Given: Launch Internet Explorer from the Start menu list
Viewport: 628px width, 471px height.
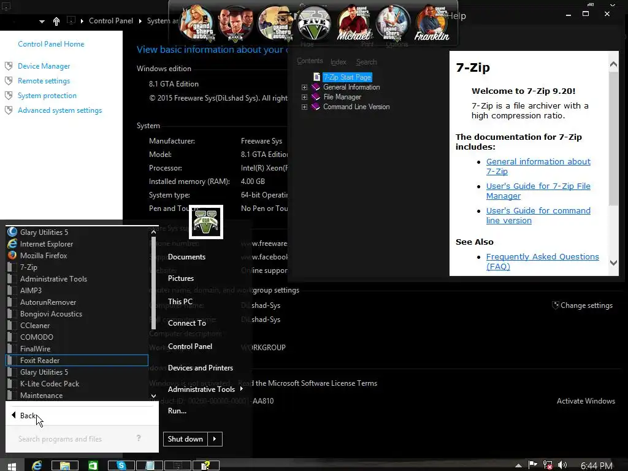Looking at the screenshot, I should click(77, 243).
